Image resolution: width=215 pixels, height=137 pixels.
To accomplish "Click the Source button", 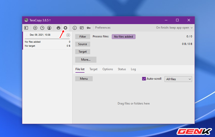I will (x=83, y=44).
